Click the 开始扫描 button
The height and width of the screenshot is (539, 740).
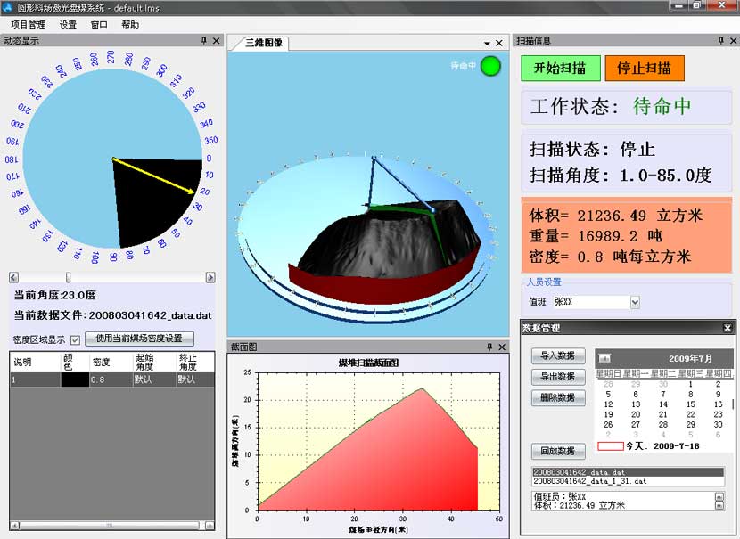559,69
